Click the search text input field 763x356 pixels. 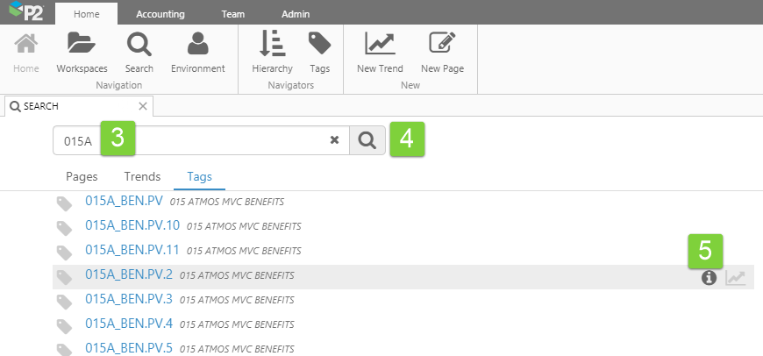[228, 140]
